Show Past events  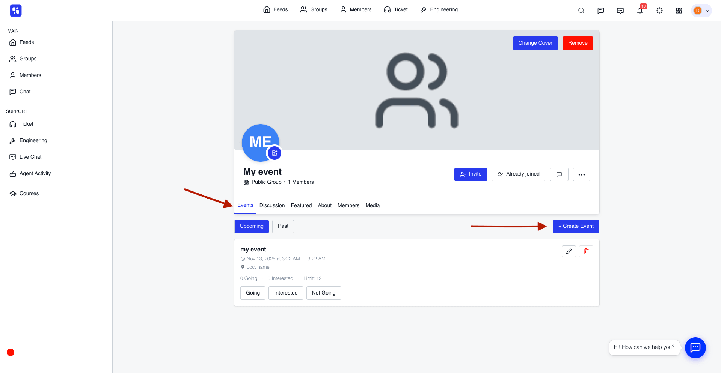click(283, 226)
